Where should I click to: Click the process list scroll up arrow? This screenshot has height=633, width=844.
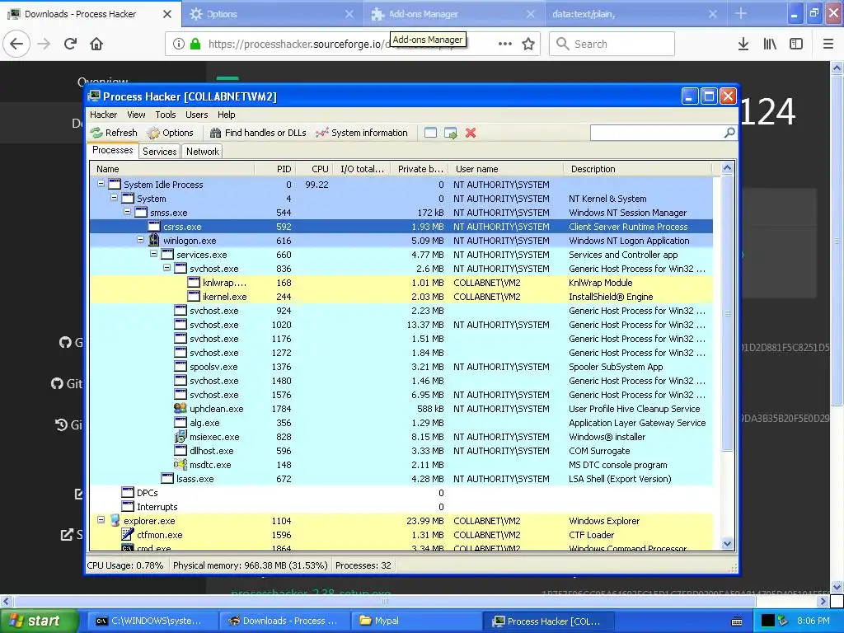pos(727,168)
